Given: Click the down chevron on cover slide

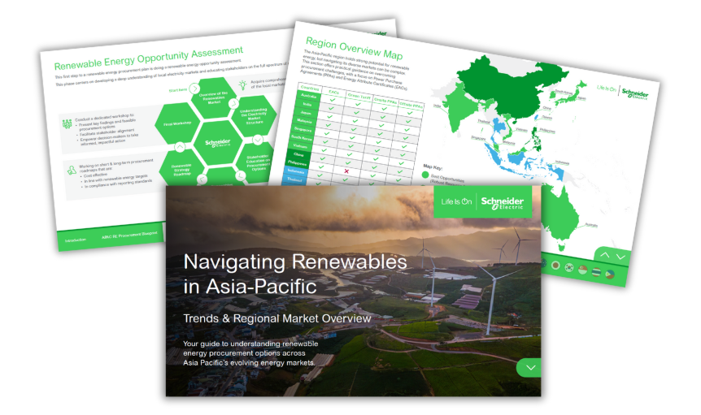Looking at the screenshot, I should 529,368.
